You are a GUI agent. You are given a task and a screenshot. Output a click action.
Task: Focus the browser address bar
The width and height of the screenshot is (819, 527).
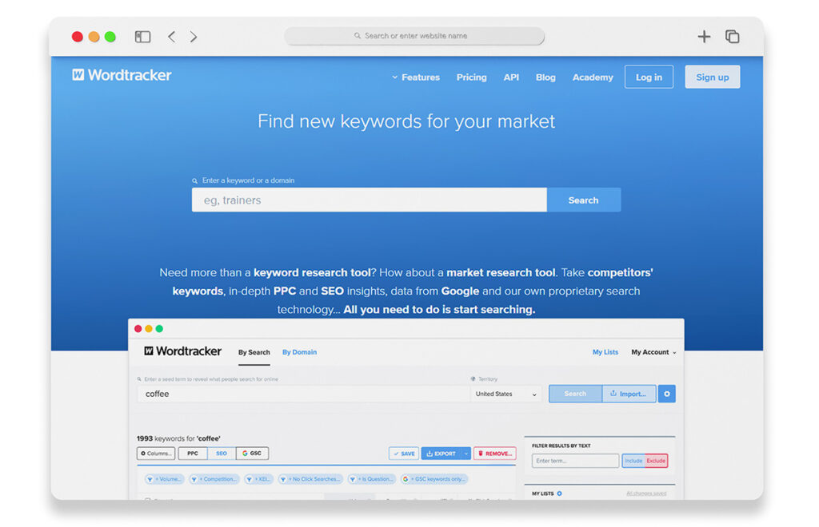pyautogui.click(x=414, y=36)
